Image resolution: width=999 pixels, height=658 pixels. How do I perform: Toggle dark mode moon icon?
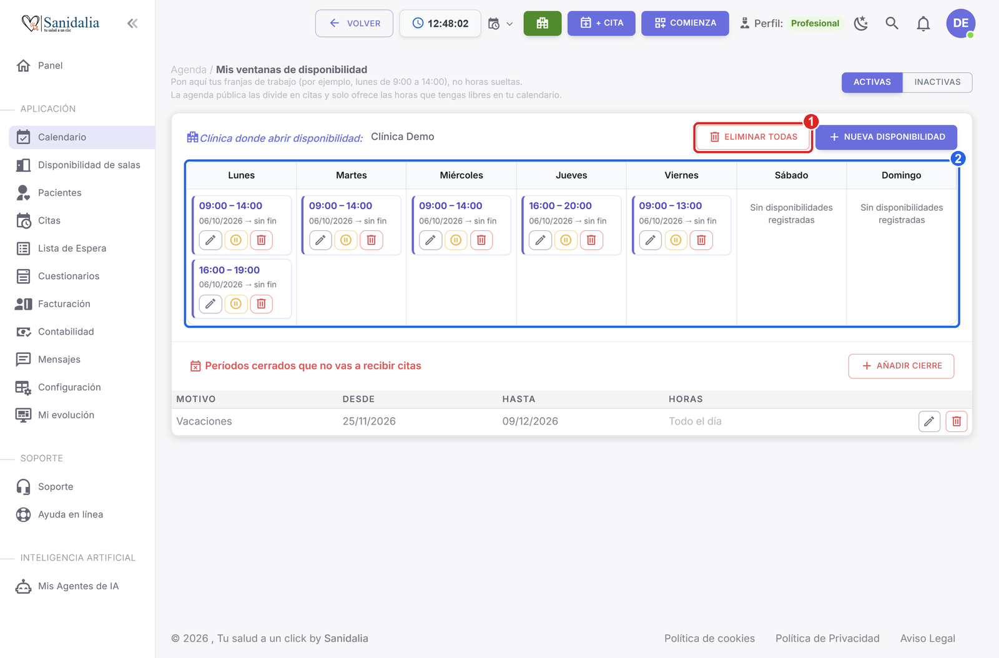pos(861,24)
